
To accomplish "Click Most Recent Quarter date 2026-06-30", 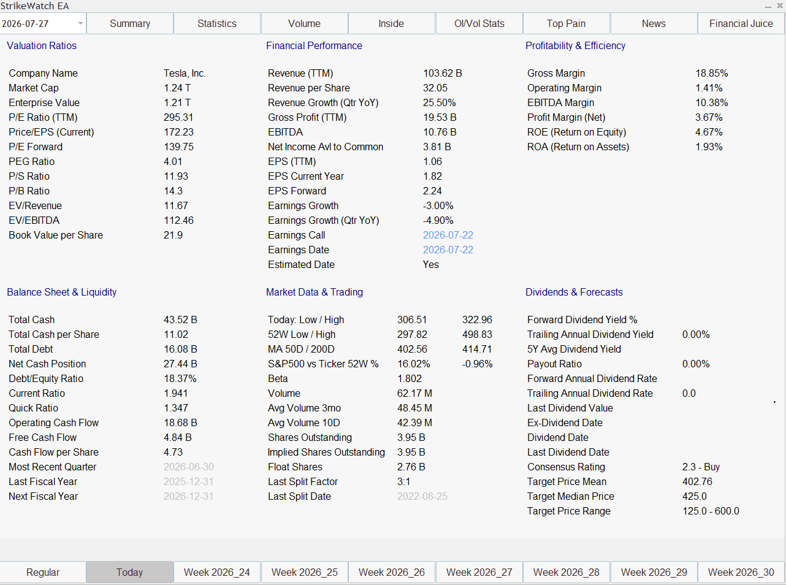I will (x=189, y=467).
